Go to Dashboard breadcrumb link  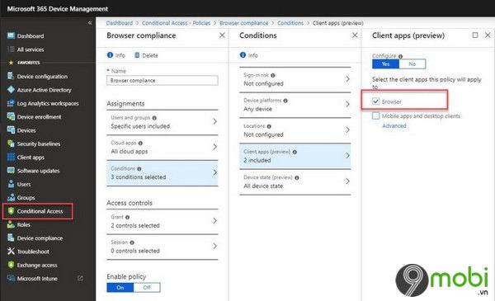120,23
